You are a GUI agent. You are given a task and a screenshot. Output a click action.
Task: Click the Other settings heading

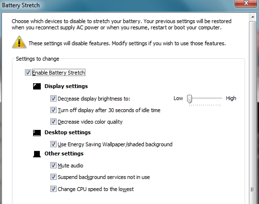coord(64,154)
